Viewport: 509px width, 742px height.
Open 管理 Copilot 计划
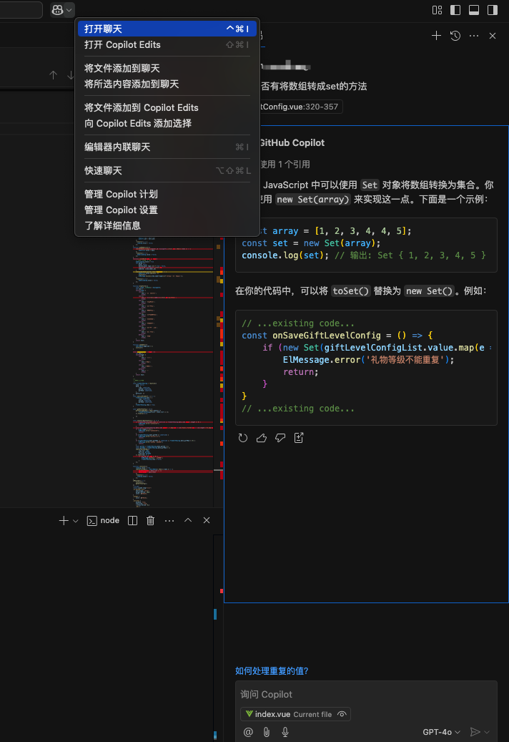pyautogui.click(x=167, y=194)
